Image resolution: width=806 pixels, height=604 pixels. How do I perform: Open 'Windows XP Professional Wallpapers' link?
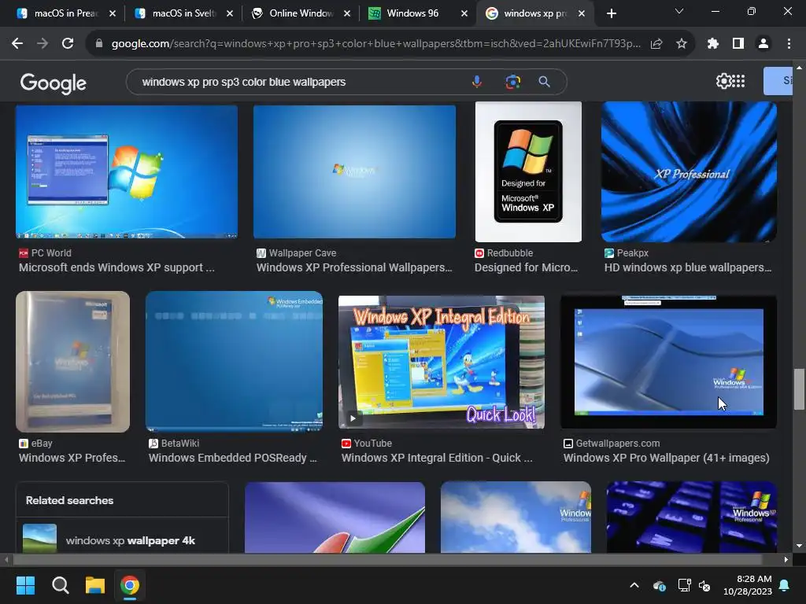pos(354,267)
